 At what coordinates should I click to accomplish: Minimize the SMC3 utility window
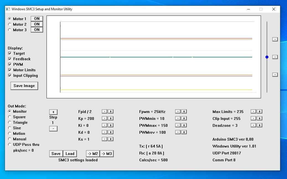pos(248,9)
